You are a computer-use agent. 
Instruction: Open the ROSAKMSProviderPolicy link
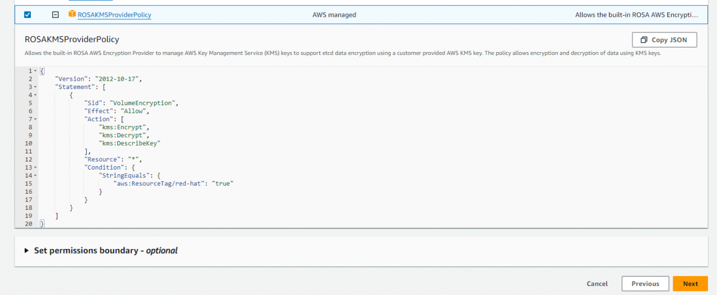(114, 15)
